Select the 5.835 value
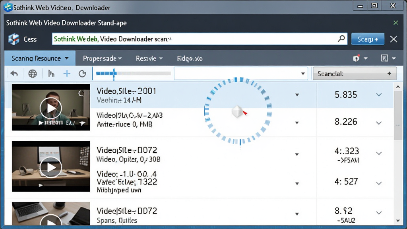 pos(346,95)
